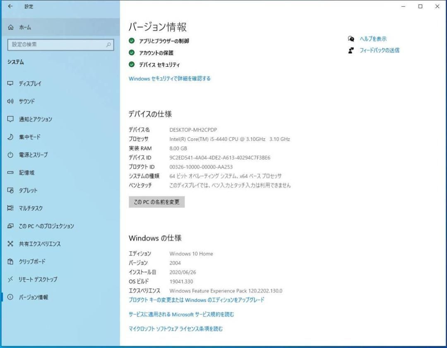This screenshot has width=447, height=348.
Task: Click the 電源とスリープ power icon
Action: pyautogui.click(x=10, y=155)
